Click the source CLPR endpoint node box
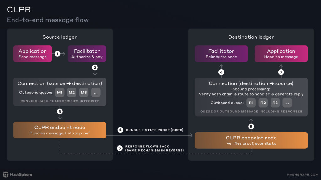This screenshot has width=321, height=180. coord(60,130)
